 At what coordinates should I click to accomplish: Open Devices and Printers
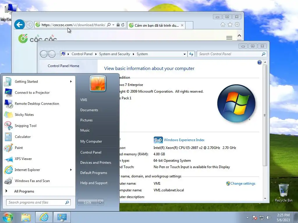pos(95,163)
